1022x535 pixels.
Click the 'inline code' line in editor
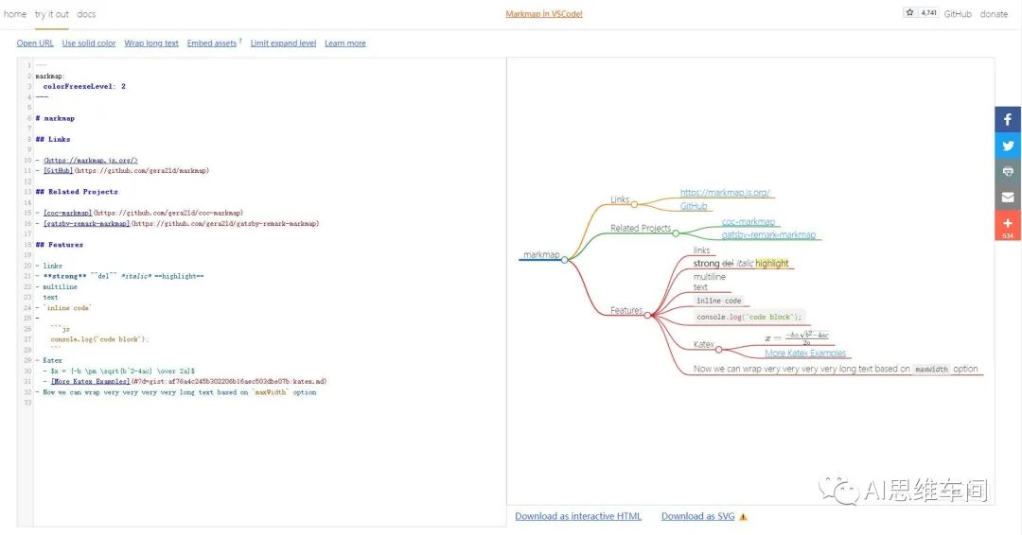[x=64, y=308]
